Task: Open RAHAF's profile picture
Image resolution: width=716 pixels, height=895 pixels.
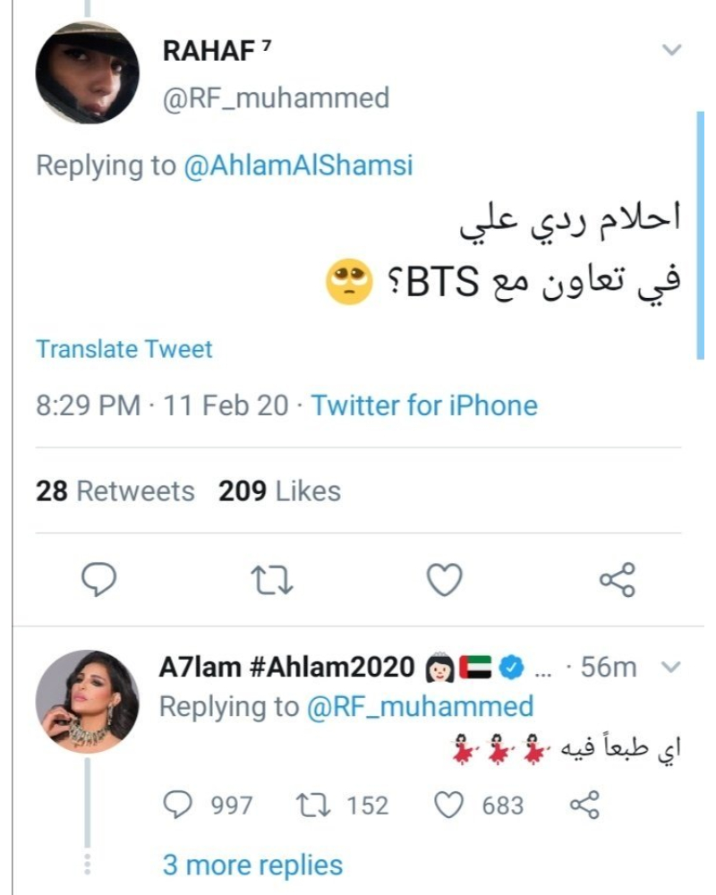Action: point(87,73)
